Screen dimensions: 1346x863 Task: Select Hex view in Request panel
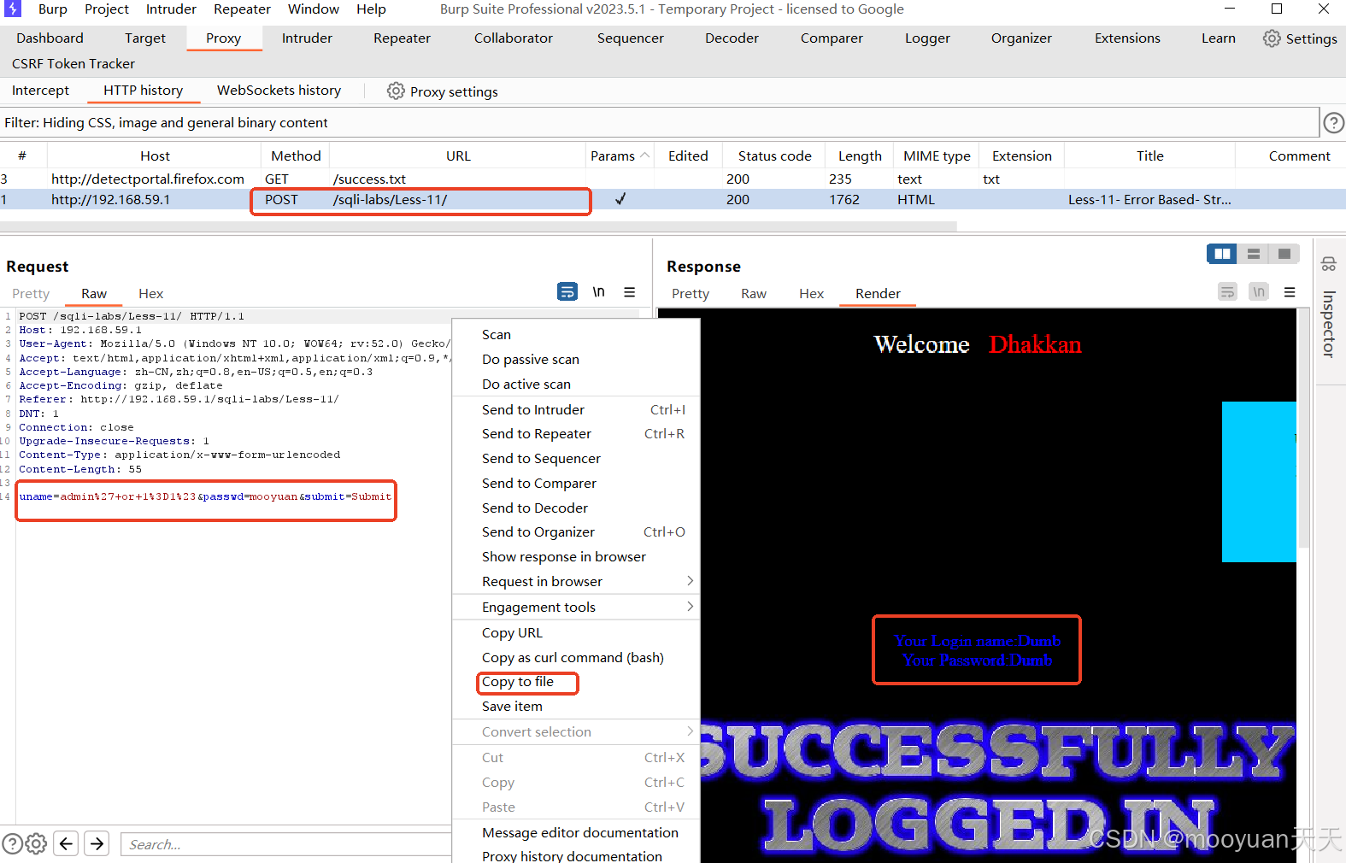click(150, 293)
